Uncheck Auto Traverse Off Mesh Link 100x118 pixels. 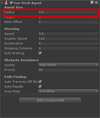(40, 82)
